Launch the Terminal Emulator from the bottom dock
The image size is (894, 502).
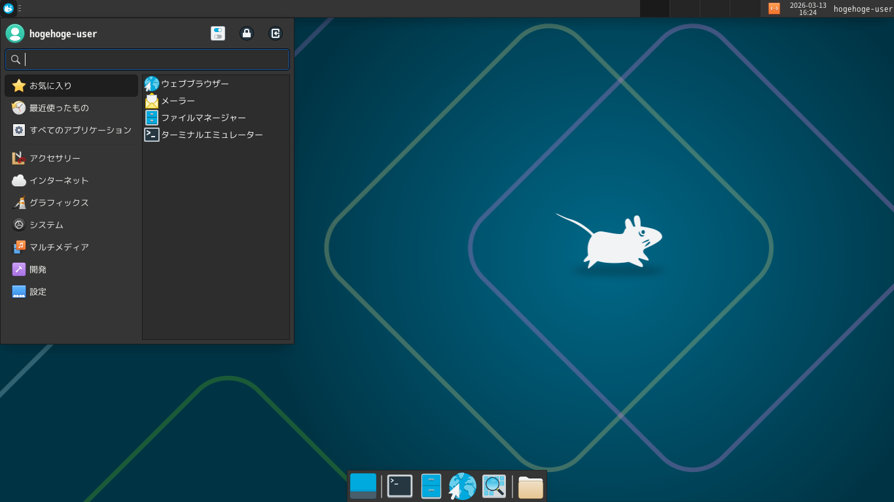coord(399,486)
